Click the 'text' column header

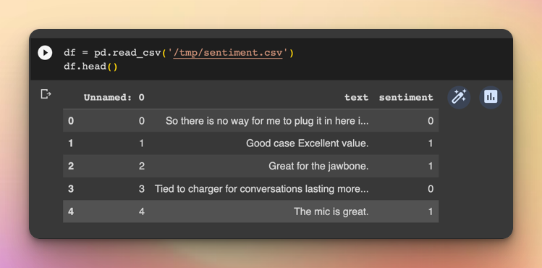coord(356,98)
